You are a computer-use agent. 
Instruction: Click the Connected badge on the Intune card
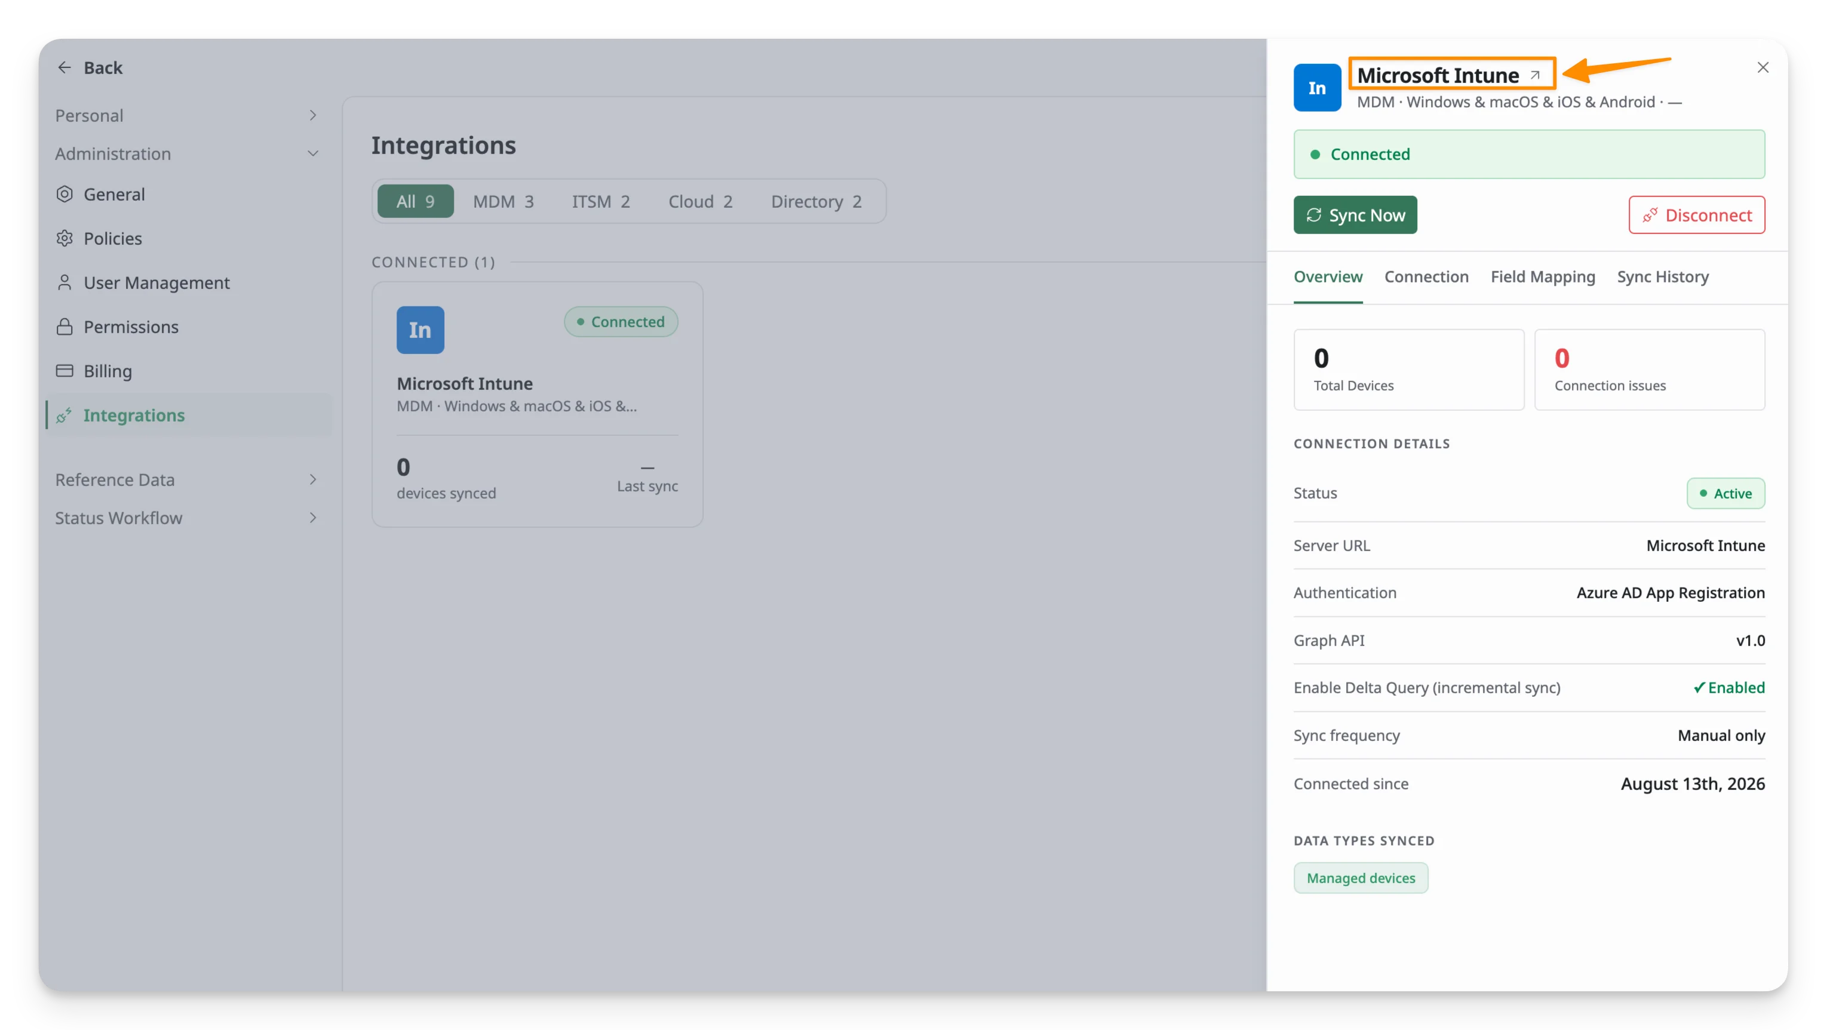(x=621, y=322)
